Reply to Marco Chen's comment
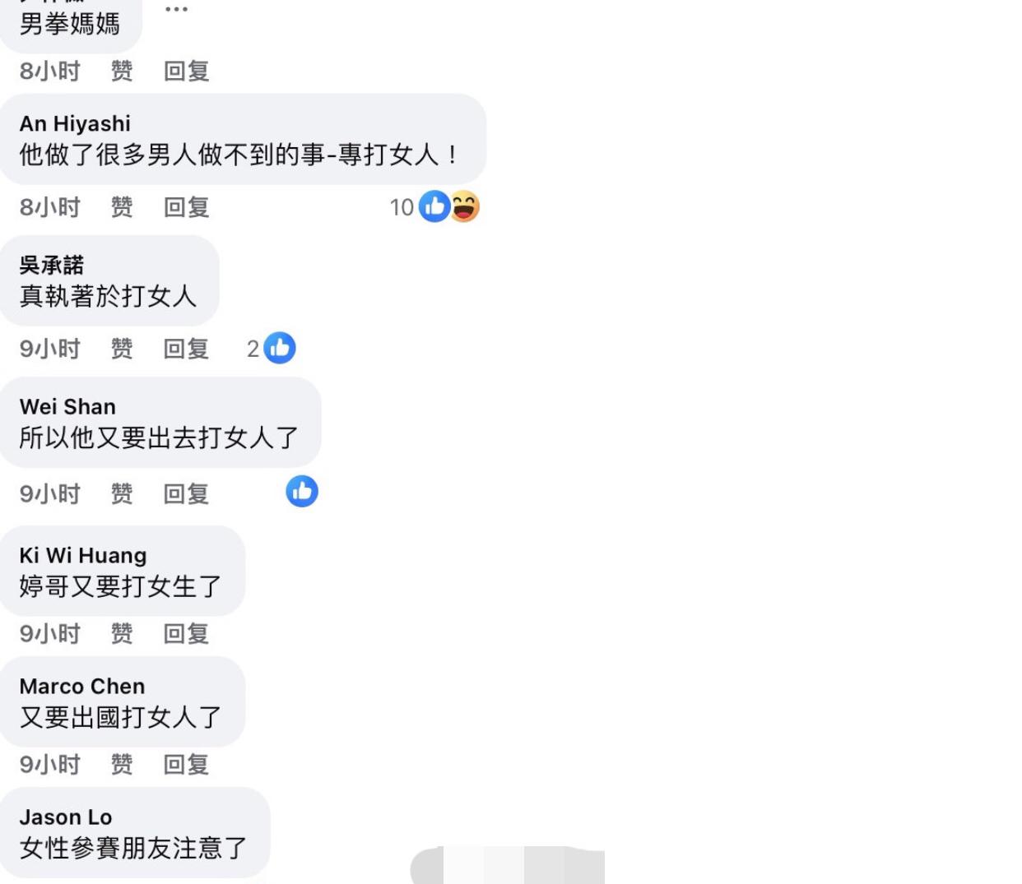 (x=186, y=764)
